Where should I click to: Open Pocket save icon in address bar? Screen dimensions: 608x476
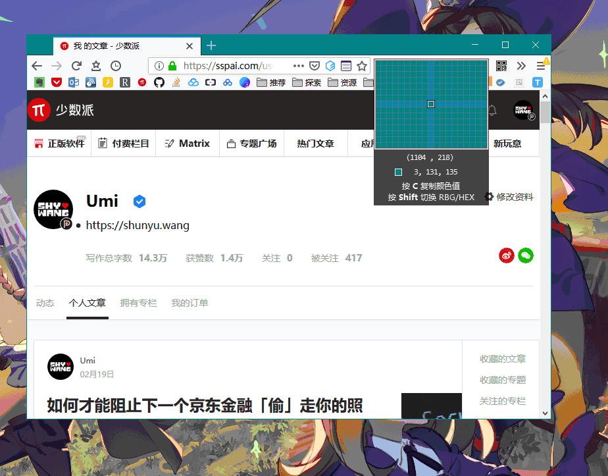click(x=314, y=66)
